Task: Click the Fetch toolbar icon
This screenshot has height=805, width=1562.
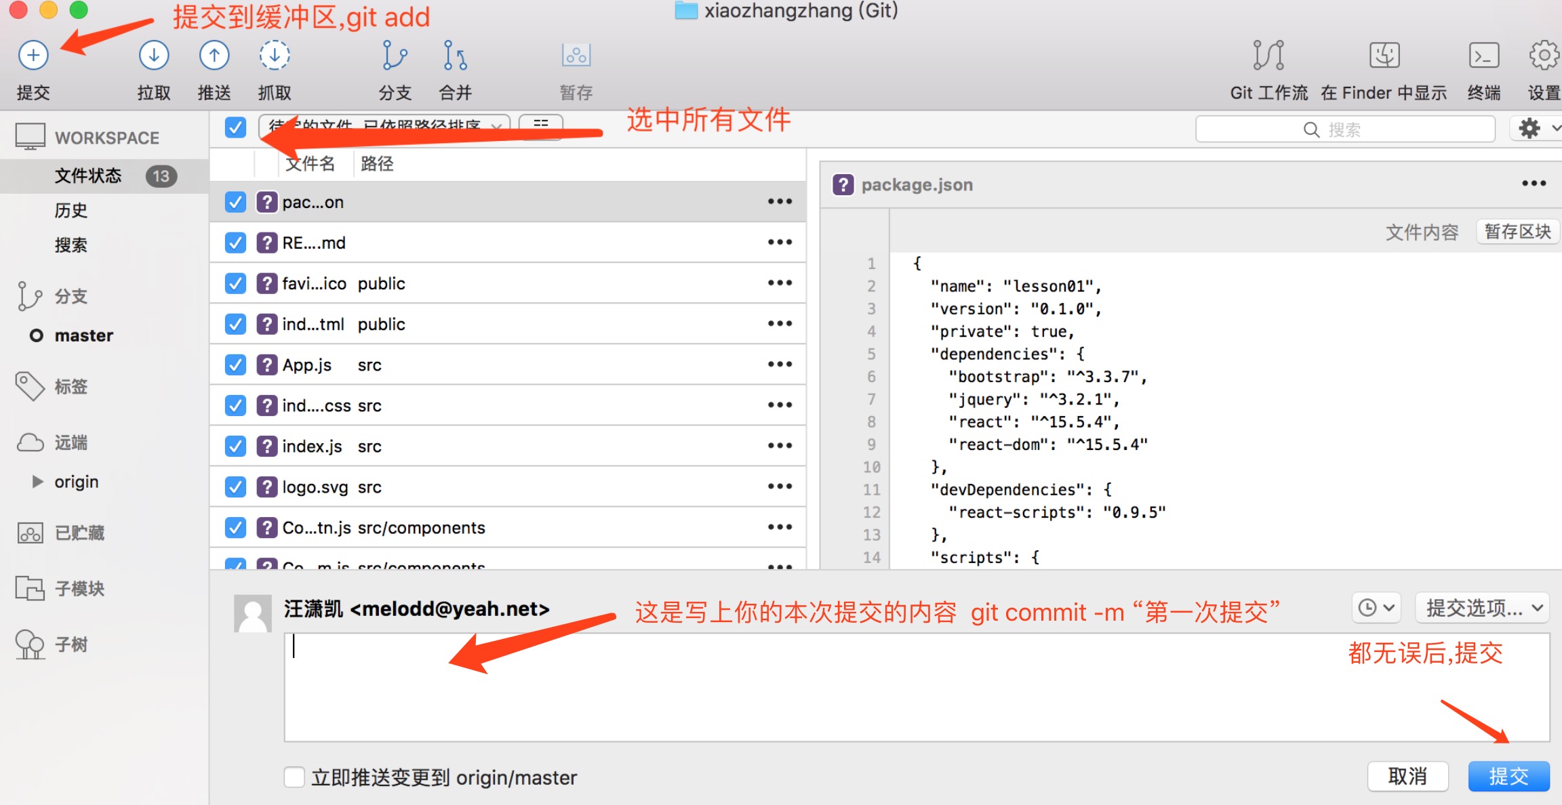Action: [x=275, y=56]
